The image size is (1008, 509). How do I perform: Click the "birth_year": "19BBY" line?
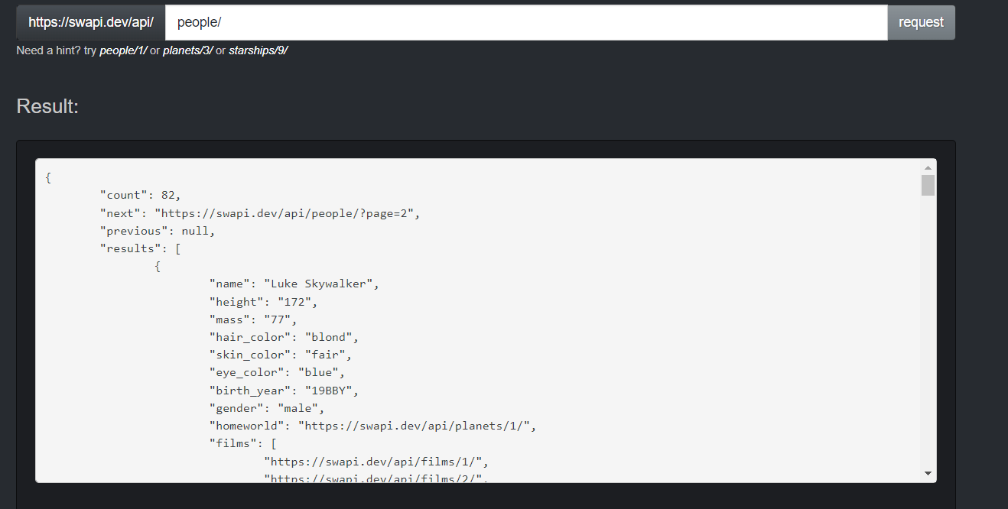click(x=285, y=391)
